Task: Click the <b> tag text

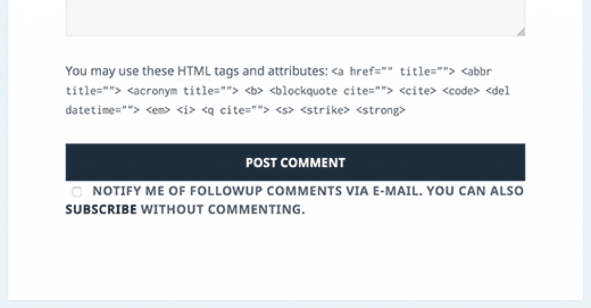Action: point(254,91)
